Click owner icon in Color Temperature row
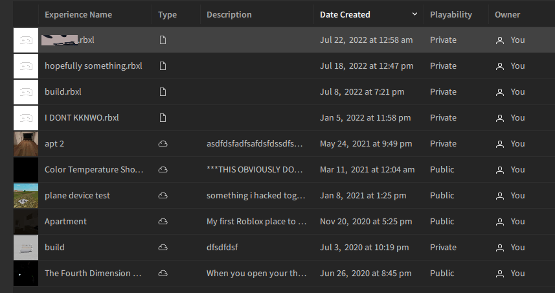The image size is (555, 293). 499,170
